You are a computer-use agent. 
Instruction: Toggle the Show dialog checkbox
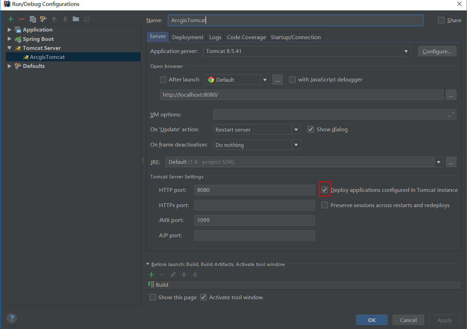(x=311, y=129)
